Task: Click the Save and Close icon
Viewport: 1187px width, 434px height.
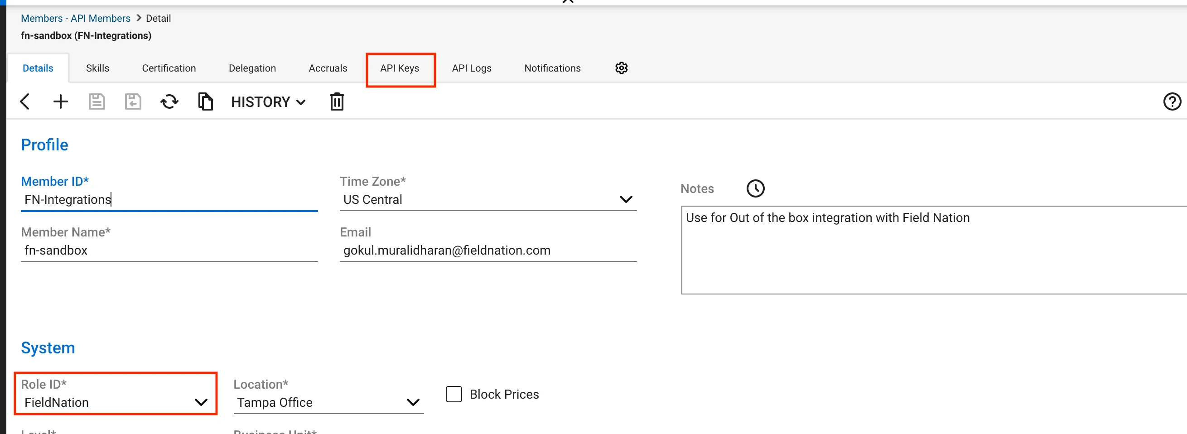Action: coord(133,101)
